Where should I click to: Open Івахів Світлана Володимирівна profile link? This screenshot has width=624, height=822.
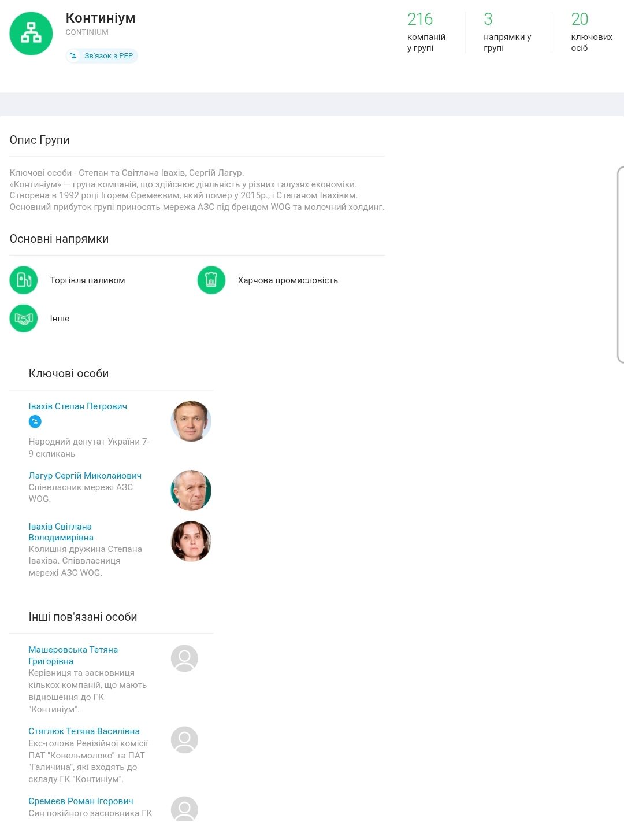click(x=61, y=532)
